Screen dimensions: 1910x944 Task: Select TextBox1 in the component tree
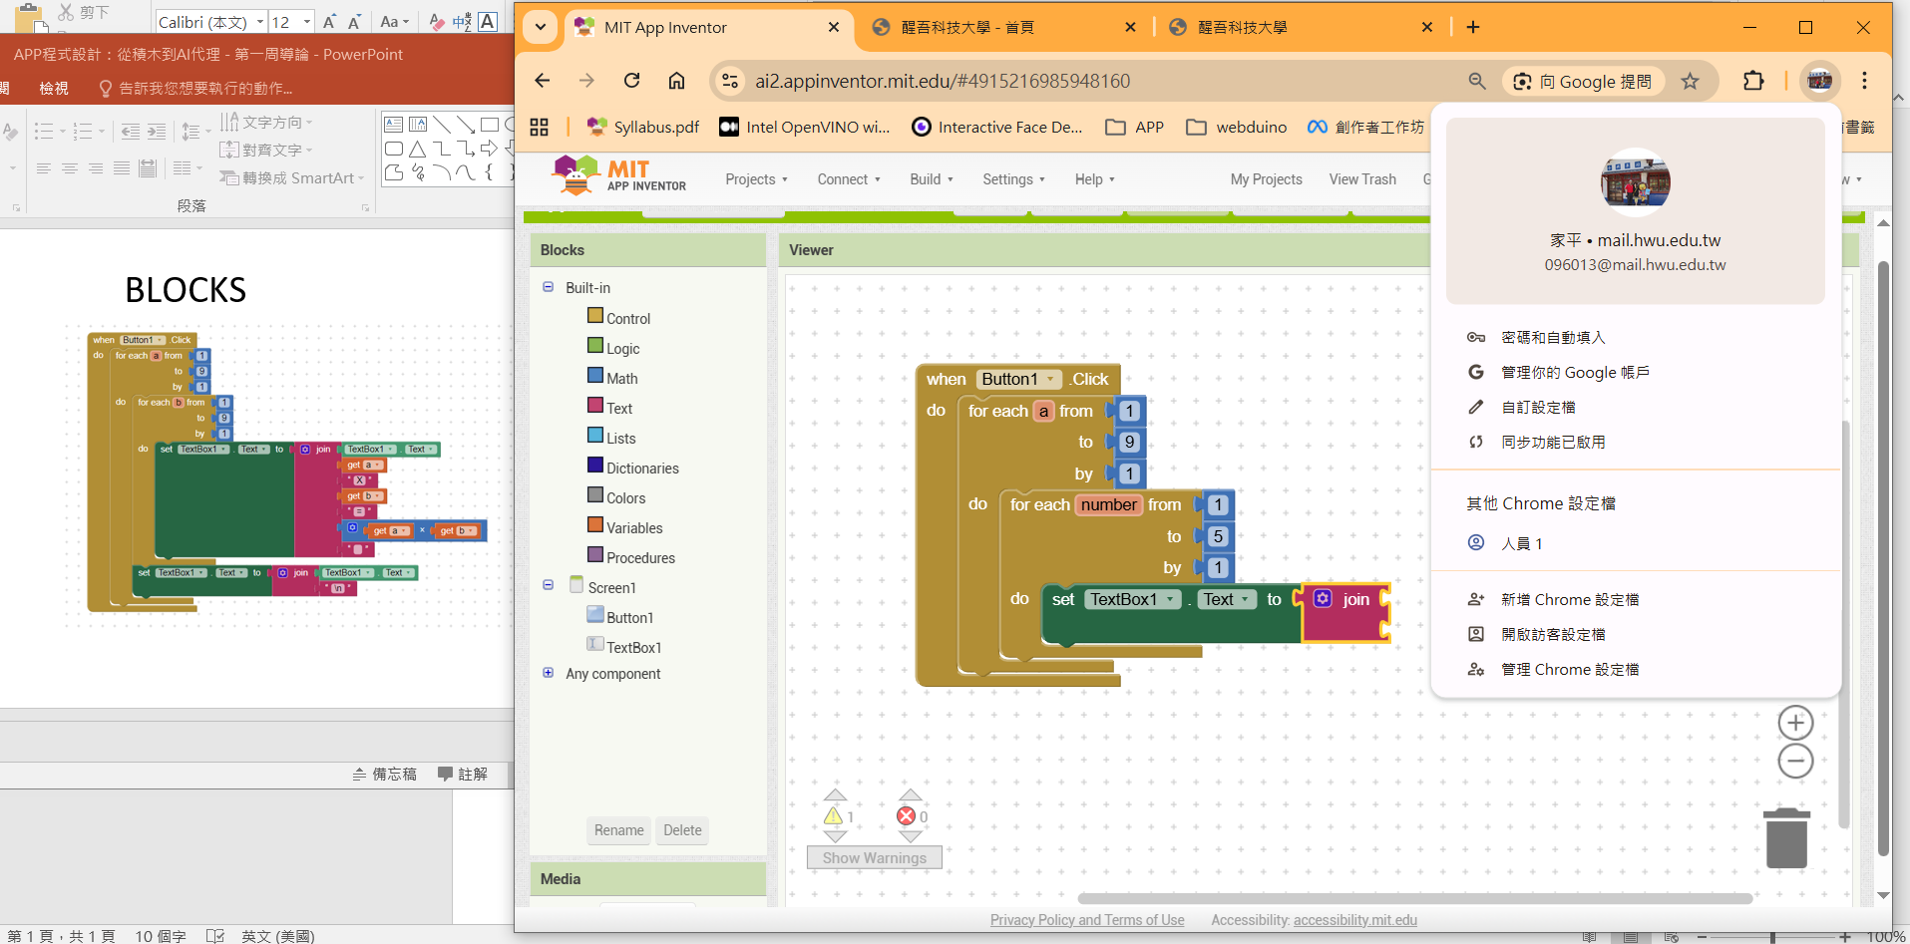click(x=633, y=648)
